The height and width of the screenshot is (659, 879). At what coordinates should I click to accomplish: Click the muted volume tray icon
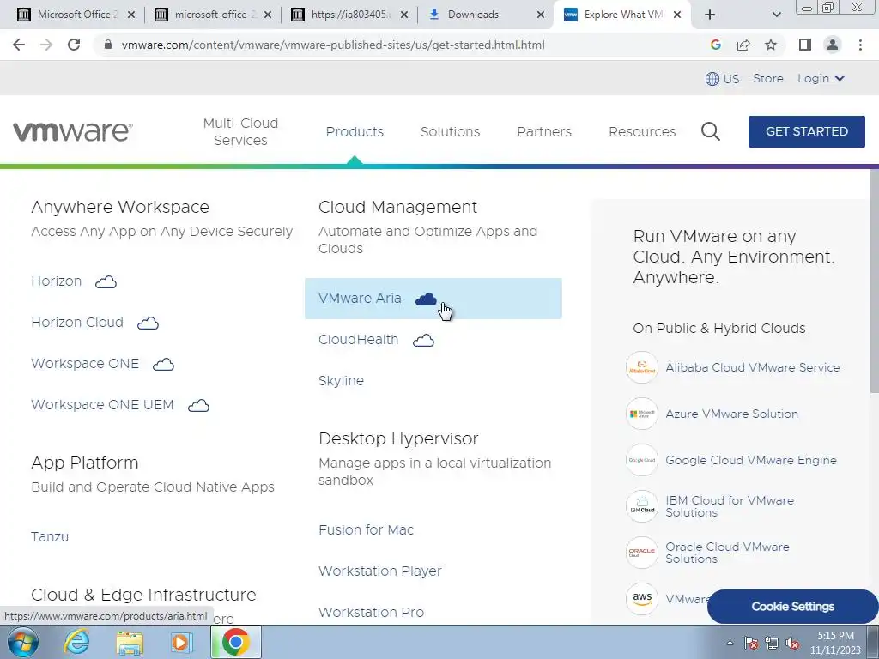click(x=792, y=644)
